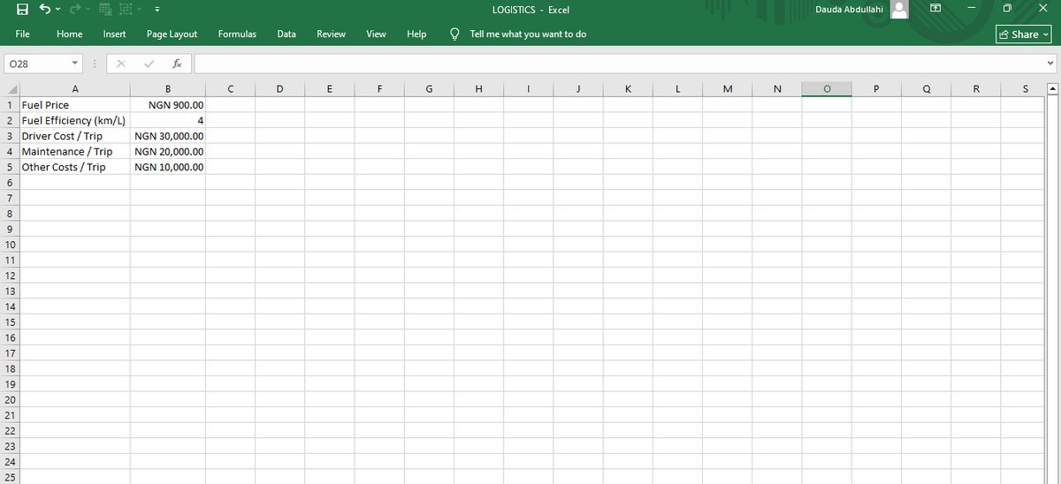Open the Help tab
1061x484 pixels.
click(416, 34)
